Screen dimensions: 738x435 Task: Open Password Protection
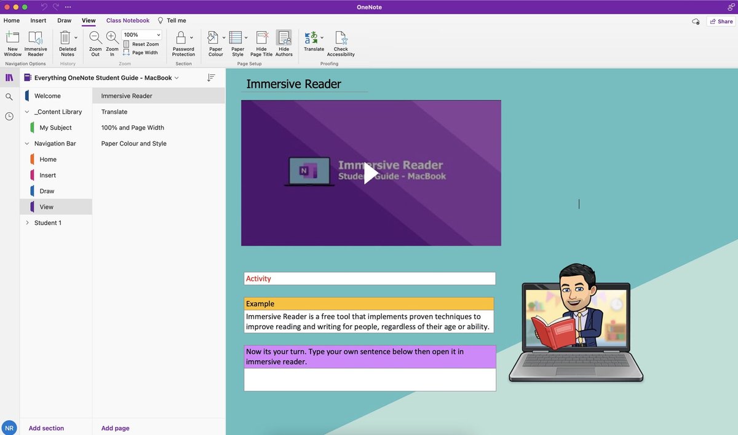[x=183, y=44]
